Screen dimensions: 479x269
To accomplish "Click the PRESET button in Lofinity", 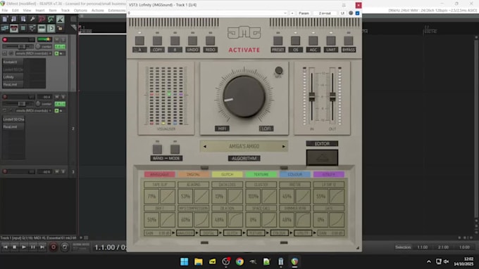I will (x=278, y=41).
